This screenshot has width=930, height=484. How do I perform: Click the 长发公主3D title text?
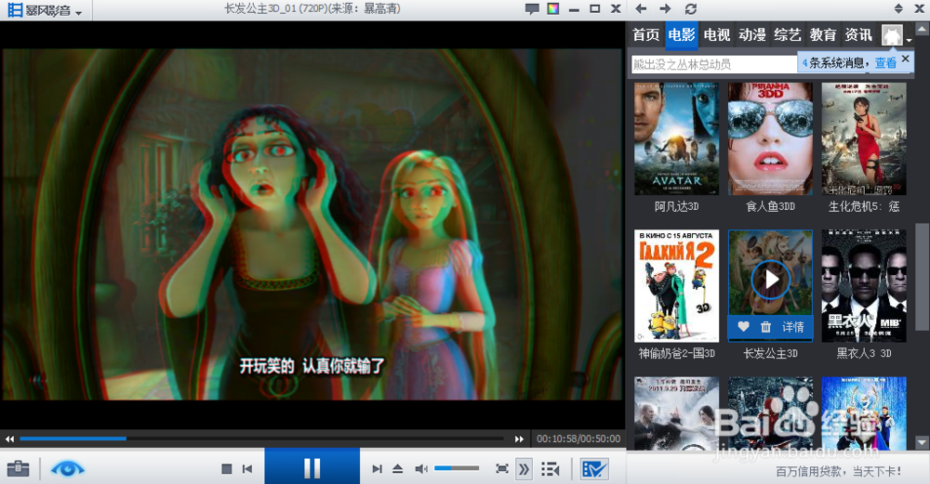(770, 353)
